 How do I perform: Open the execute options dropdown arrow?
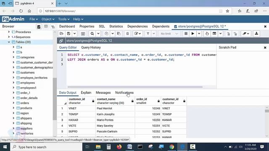coord(199,34)
